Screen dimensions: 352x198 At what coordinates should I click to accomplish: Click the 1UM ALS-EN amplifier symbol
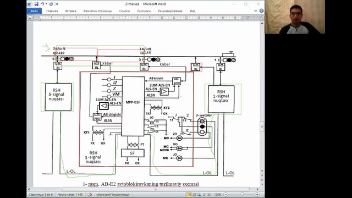coord(104,106)
